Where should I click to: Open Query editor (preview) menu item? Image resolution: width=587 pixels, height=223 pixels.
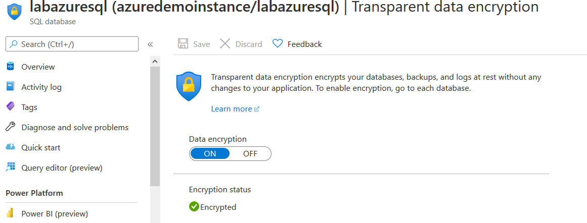62,168
